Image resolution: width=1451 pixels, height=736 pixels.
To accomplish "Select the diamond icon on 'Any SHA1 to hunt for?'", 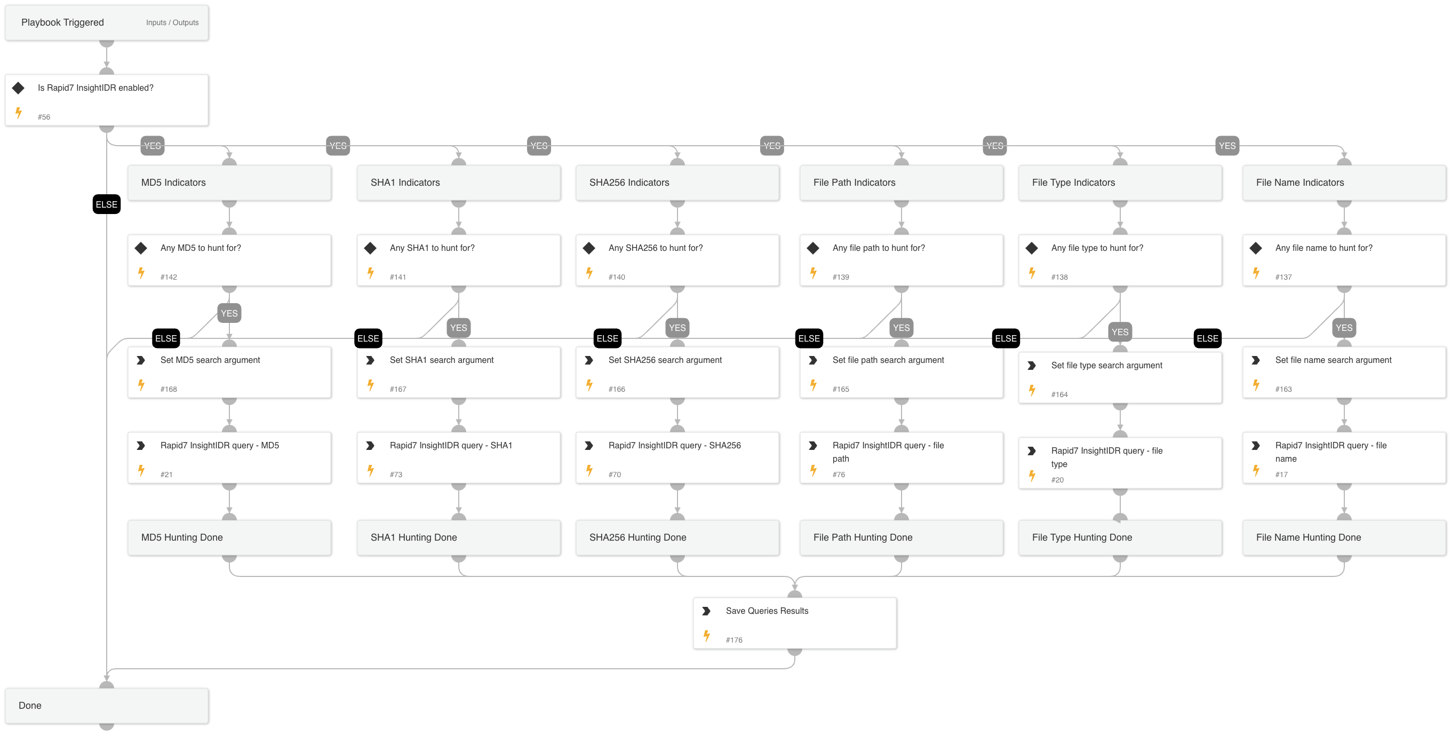I will click(x=371, y=248).
